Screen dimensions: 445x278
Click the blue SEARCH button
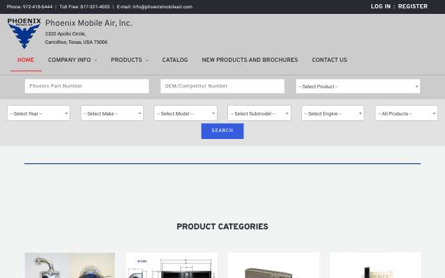point(222,131)
